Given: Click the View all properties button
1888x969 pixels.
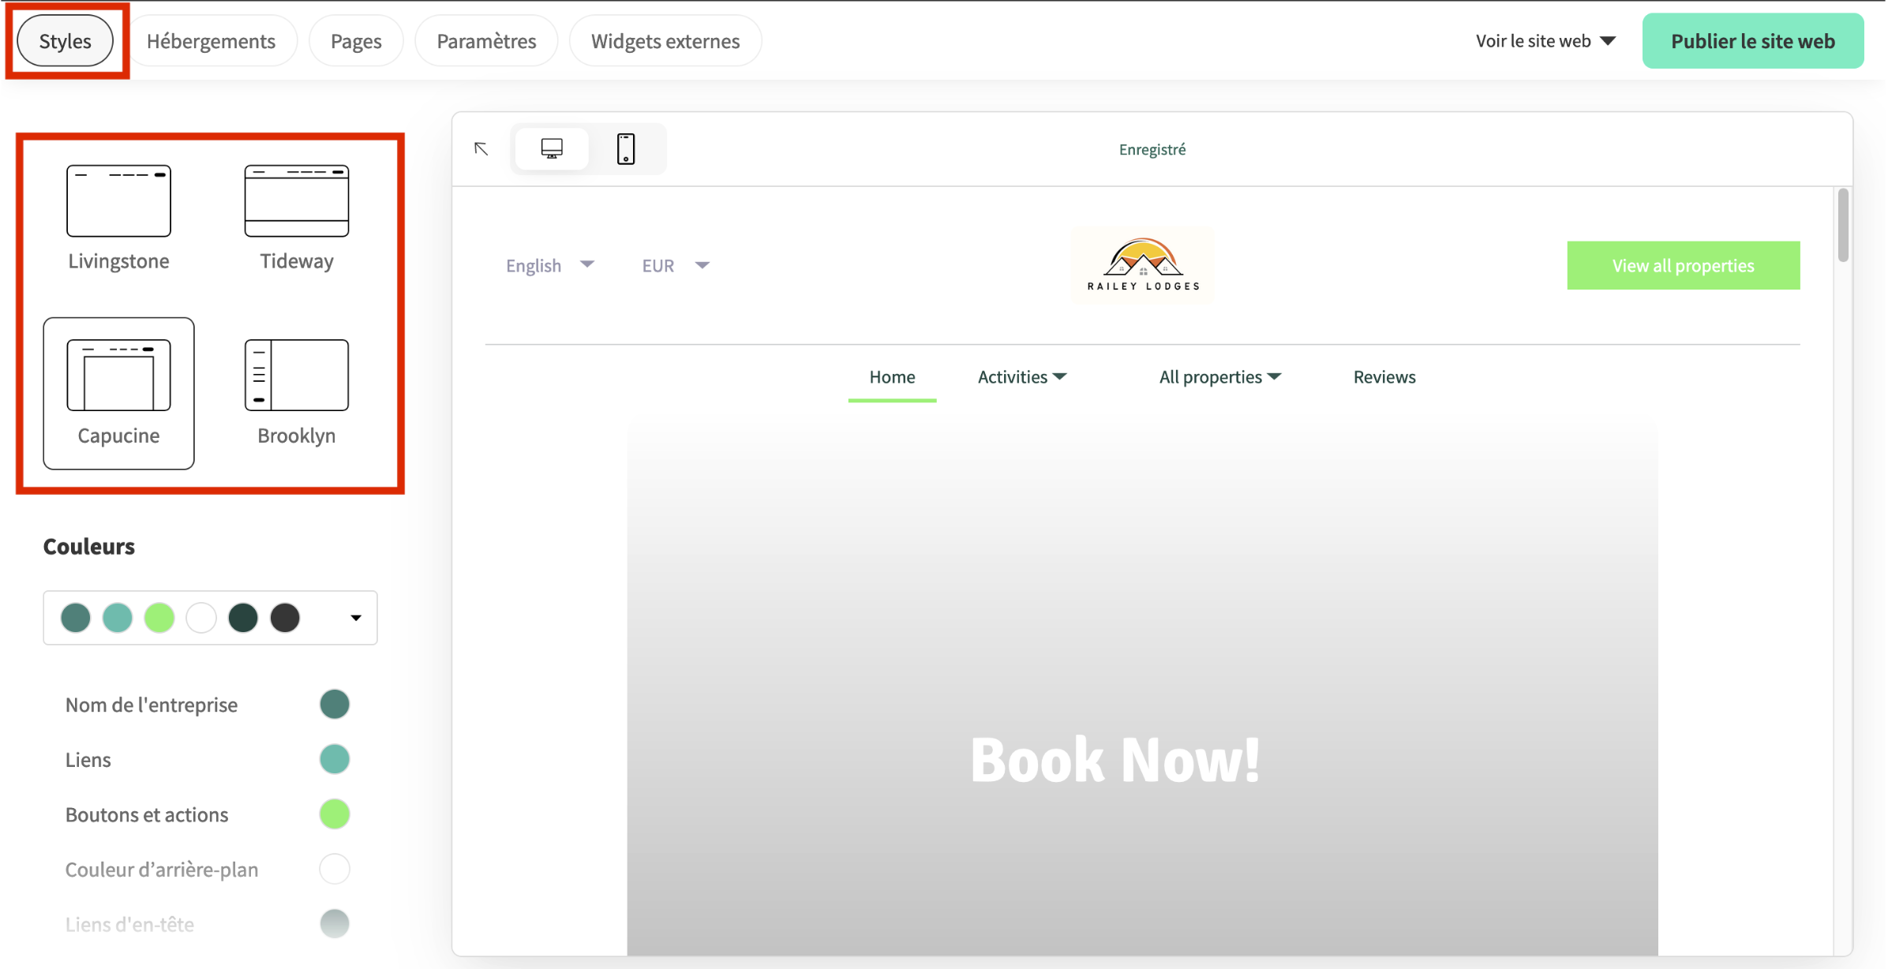Looking at the screenshot, I should coord(1683,265).
